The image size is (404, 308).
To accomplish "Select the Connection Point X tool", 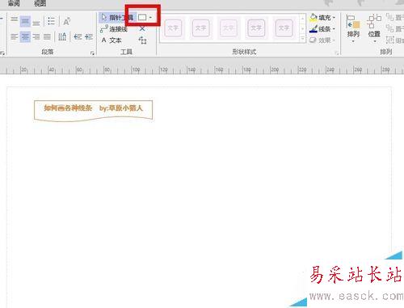I will tap(142, 28).
